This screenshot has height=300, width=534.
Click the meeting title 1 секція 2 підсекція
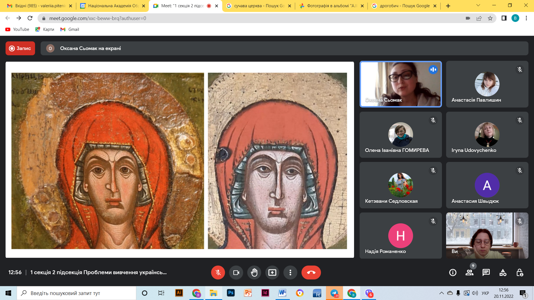98,272
